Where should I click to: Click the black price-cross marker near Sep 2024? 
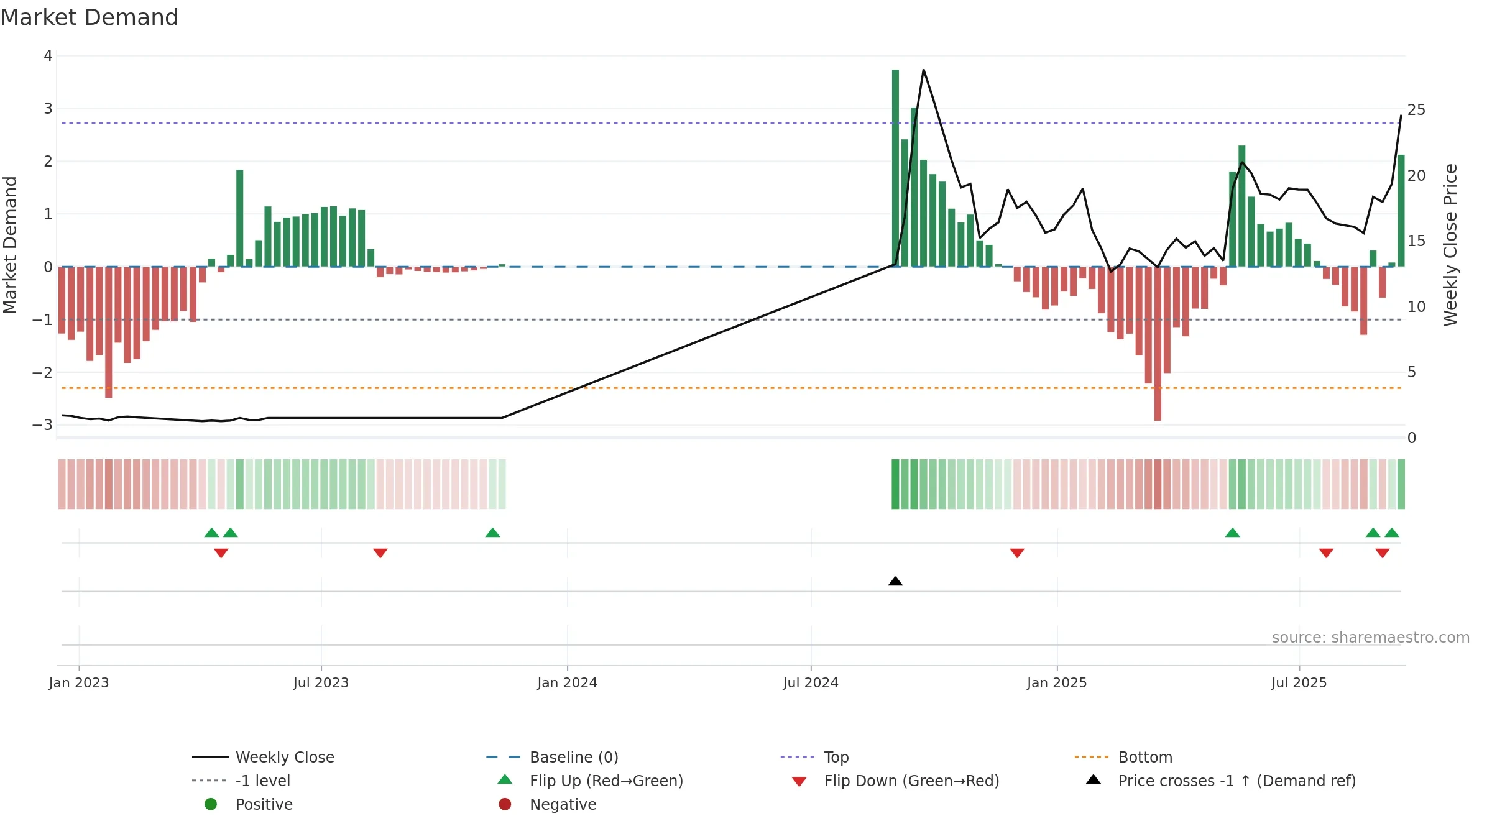coord(895,581)
